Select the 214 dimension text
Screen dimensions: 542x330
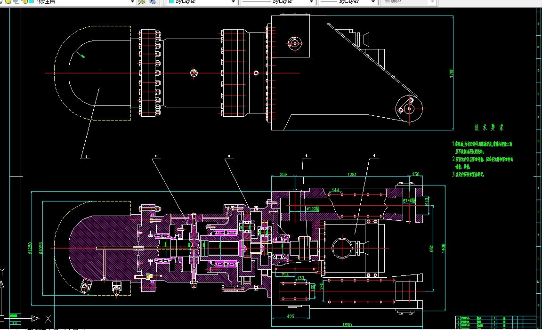pos(285,275)
